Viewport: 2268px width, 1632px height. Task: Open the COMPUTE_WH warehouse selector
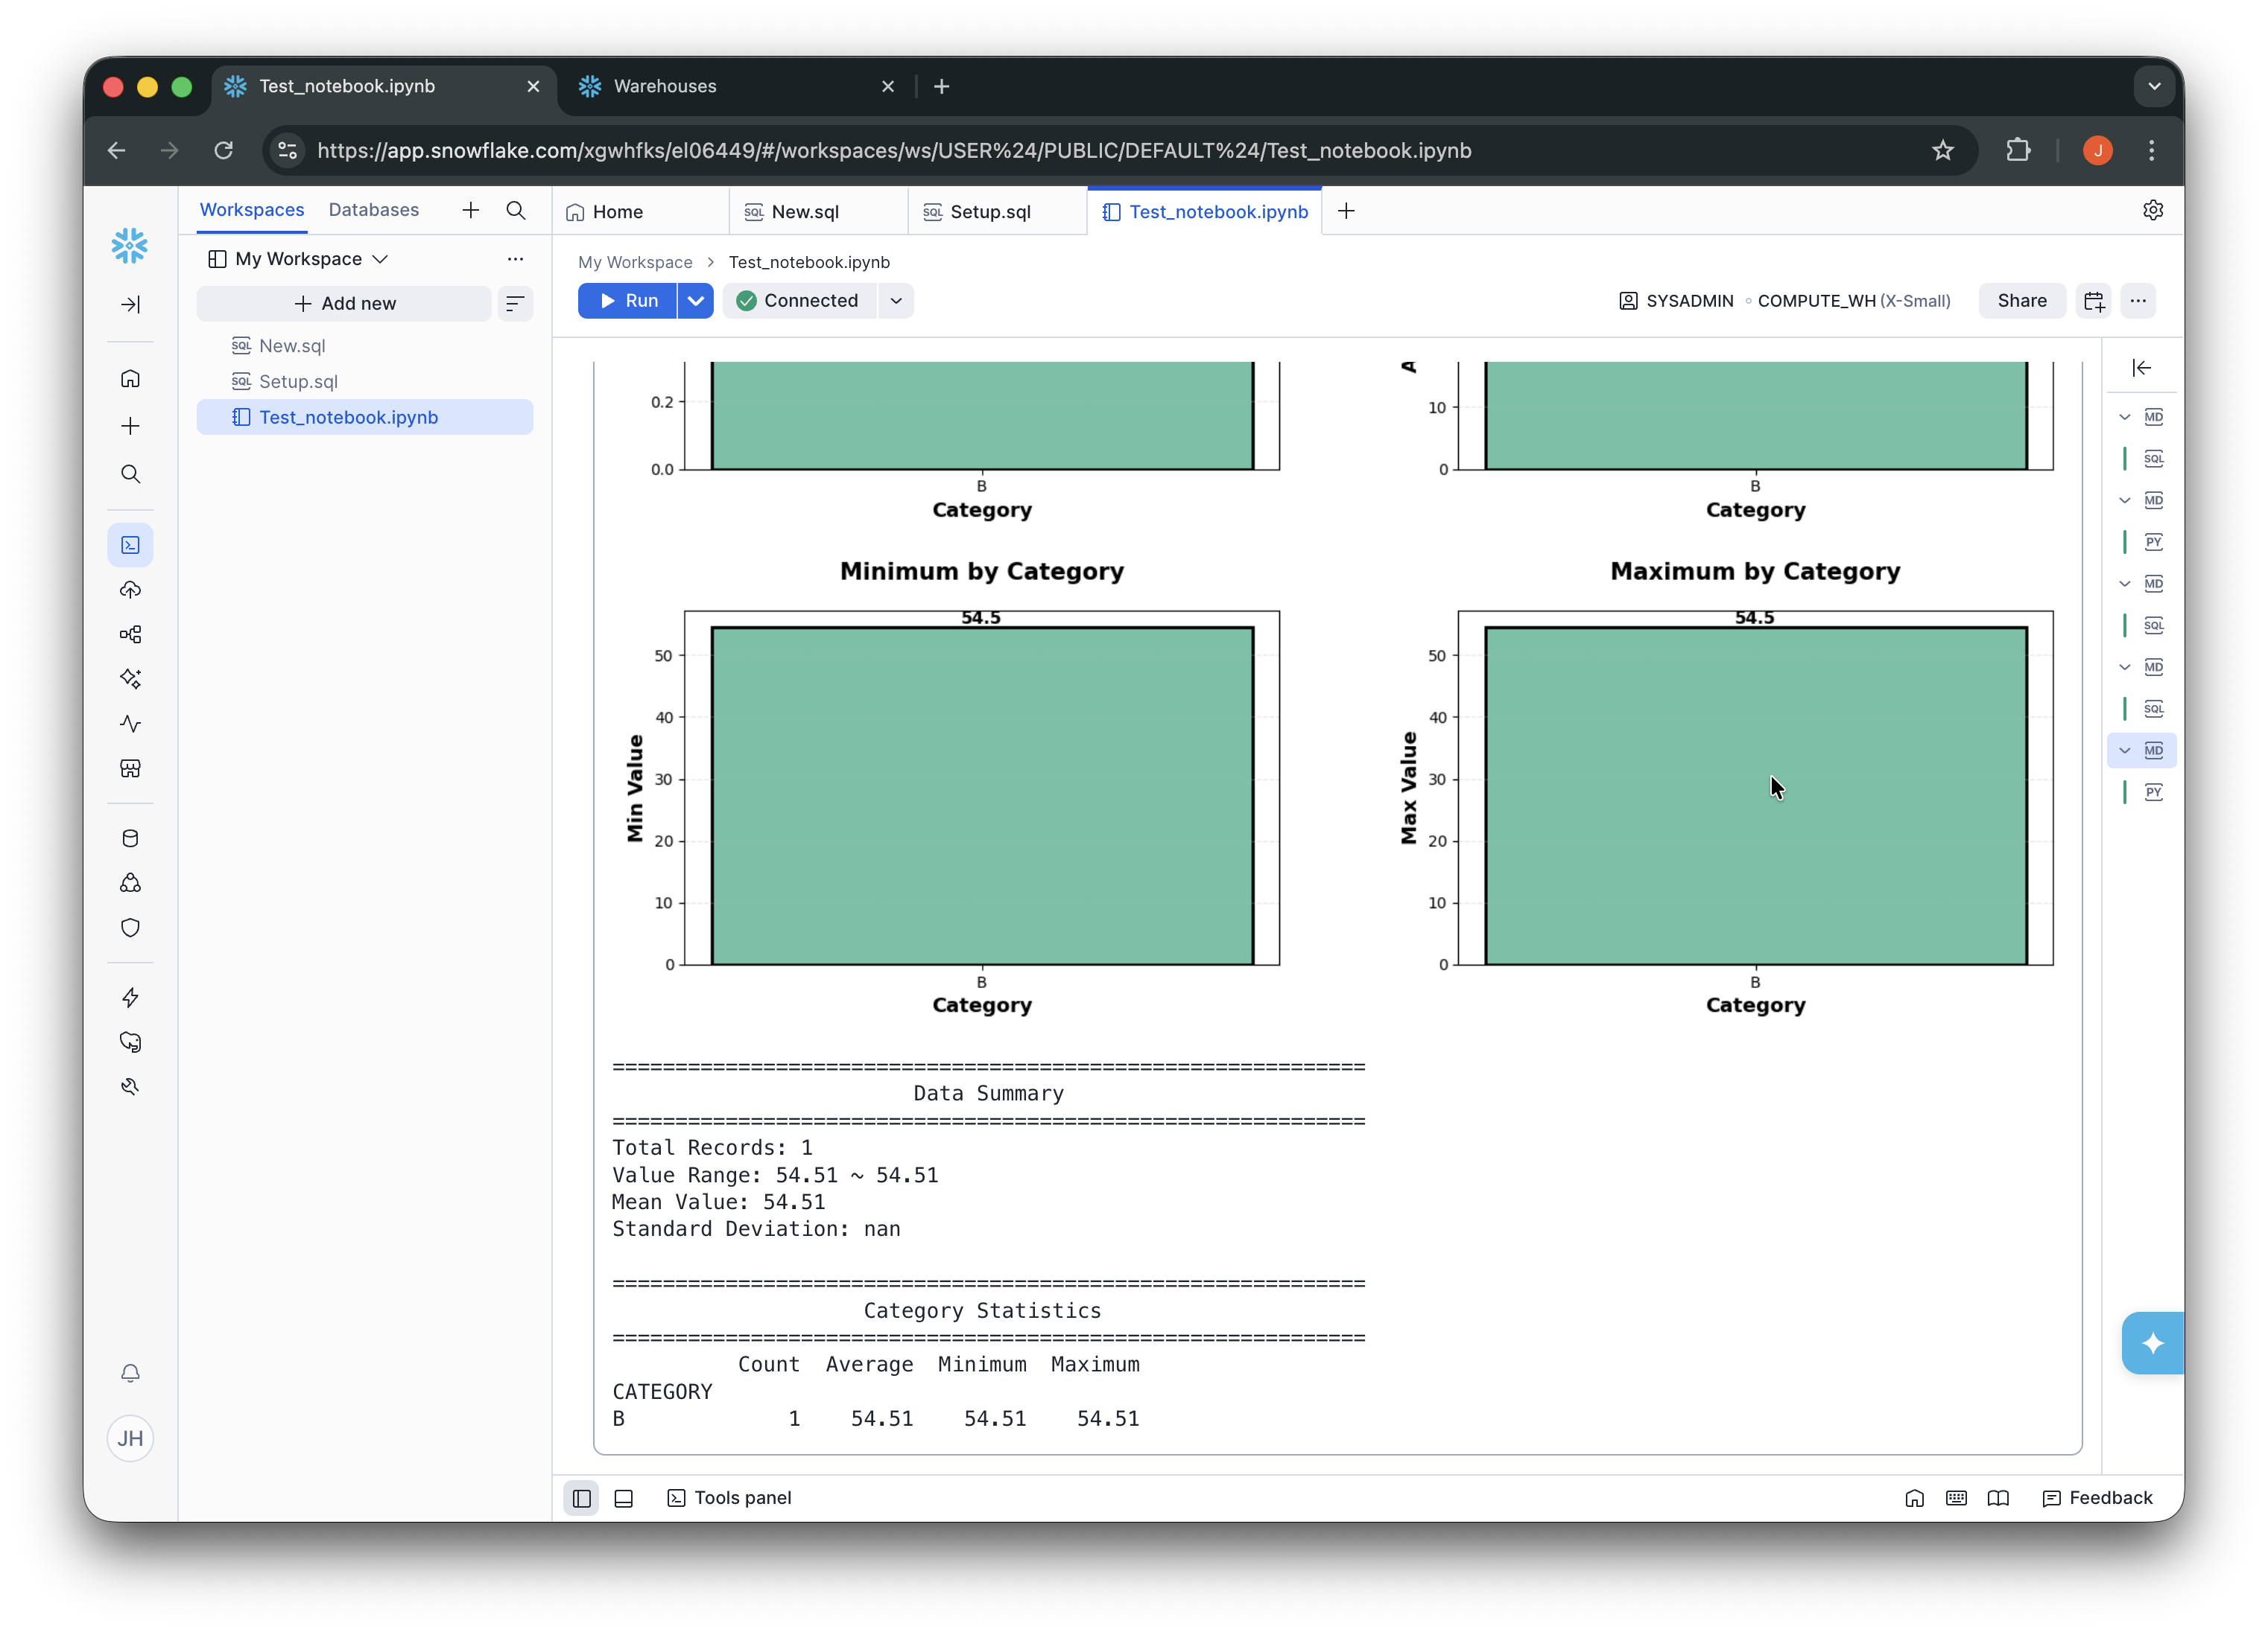click(x=1854, y=301)
